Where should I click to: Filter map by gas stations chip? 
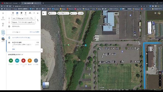52,13
